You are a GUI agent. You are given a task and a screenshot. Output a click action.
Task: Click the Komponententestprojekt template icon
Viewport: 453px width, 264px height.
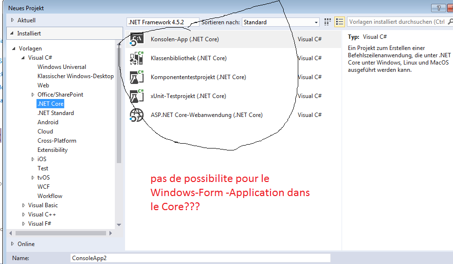[x=137, y=77]
